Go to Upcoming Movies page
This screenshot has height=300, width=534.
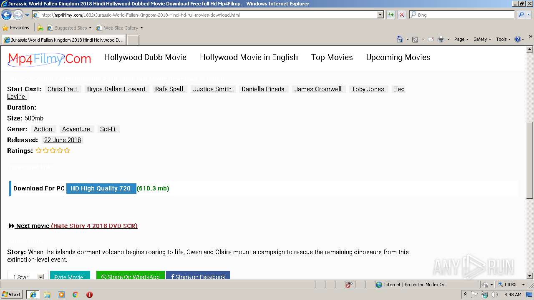click(398, 57)
